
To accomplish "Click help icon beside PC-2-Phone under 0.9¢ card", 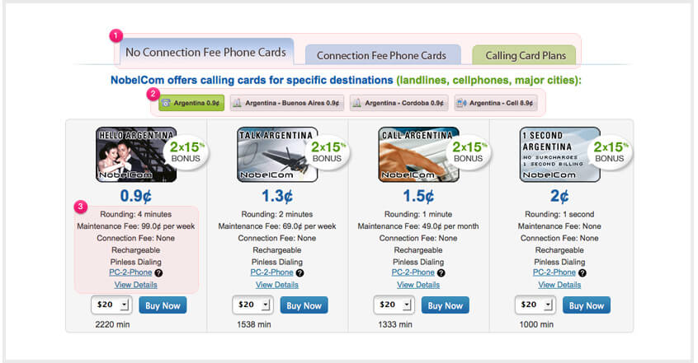I will click(158, 272).
